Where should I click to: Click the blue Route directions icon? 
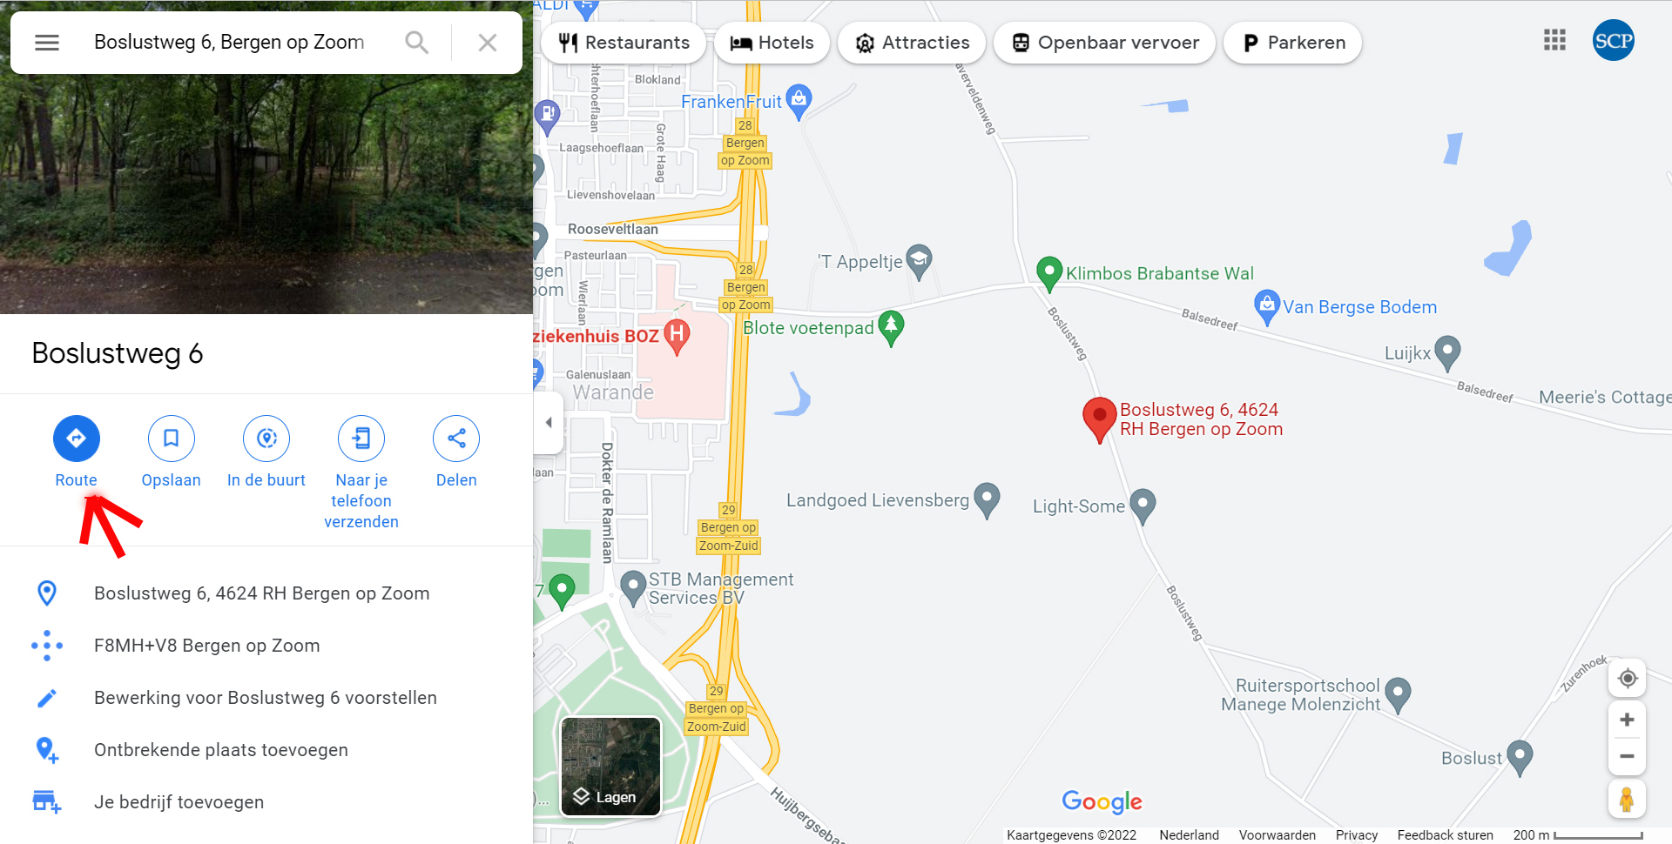tap(77, 438)
